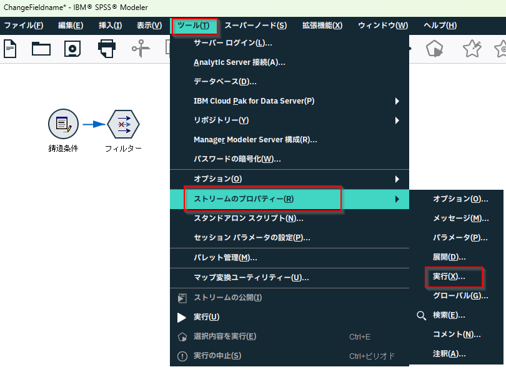The image size is (506, 372).
Task: Click the play icon beside 実行(U)
Action: coord(182,318)
